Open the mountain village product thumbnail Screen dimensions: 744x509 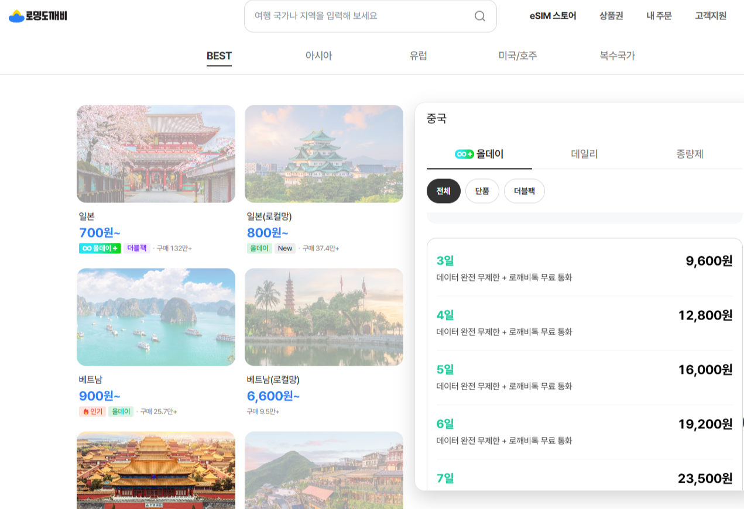(324, 470)
